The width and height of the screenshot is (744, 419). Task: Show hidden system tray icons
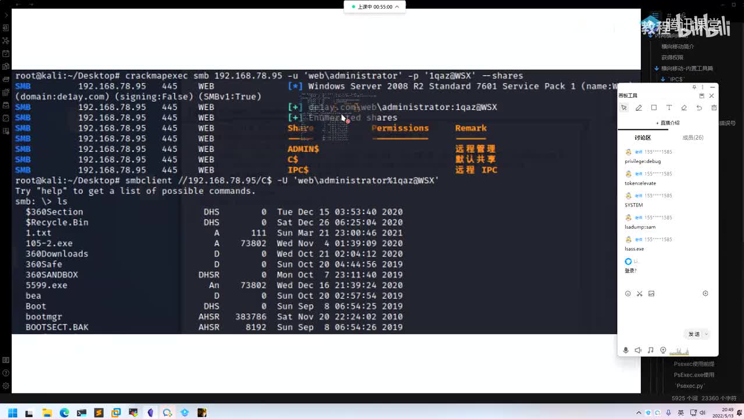pos(639,413)
